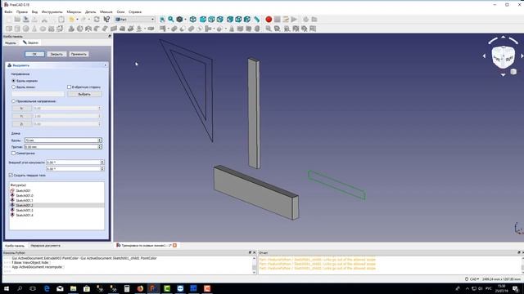524x294 pixels.
Task: Click the navigation cube in 3D view
Action: click(x=503, y=57)
